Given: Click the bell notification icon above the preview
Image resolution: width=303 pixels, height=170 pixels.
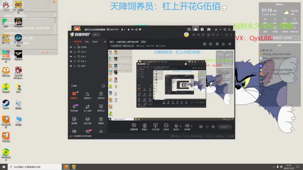Looking at the screenshot, I should click(223, 44).
